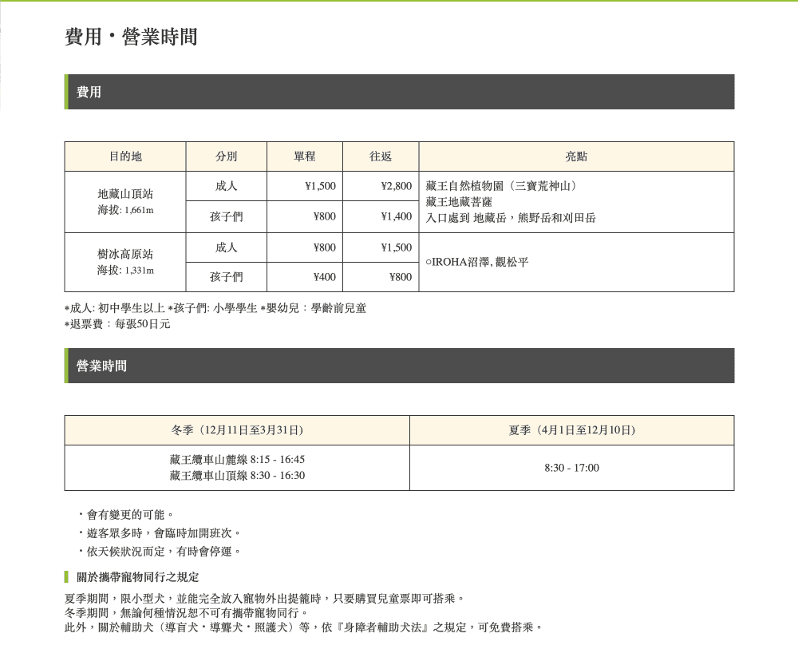Click the sentence about 身障者輔助犬法
Image resolution: width=798 pixels, height=665 pixels.
(304, 627)
